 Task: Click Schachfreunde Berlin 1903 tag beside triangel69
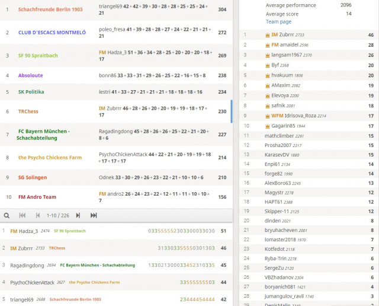(x=75, y=299)
